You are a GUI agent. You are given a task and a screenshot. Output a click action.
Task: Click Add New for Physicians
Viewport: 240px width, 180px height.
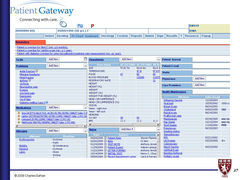tap(199, 78)
